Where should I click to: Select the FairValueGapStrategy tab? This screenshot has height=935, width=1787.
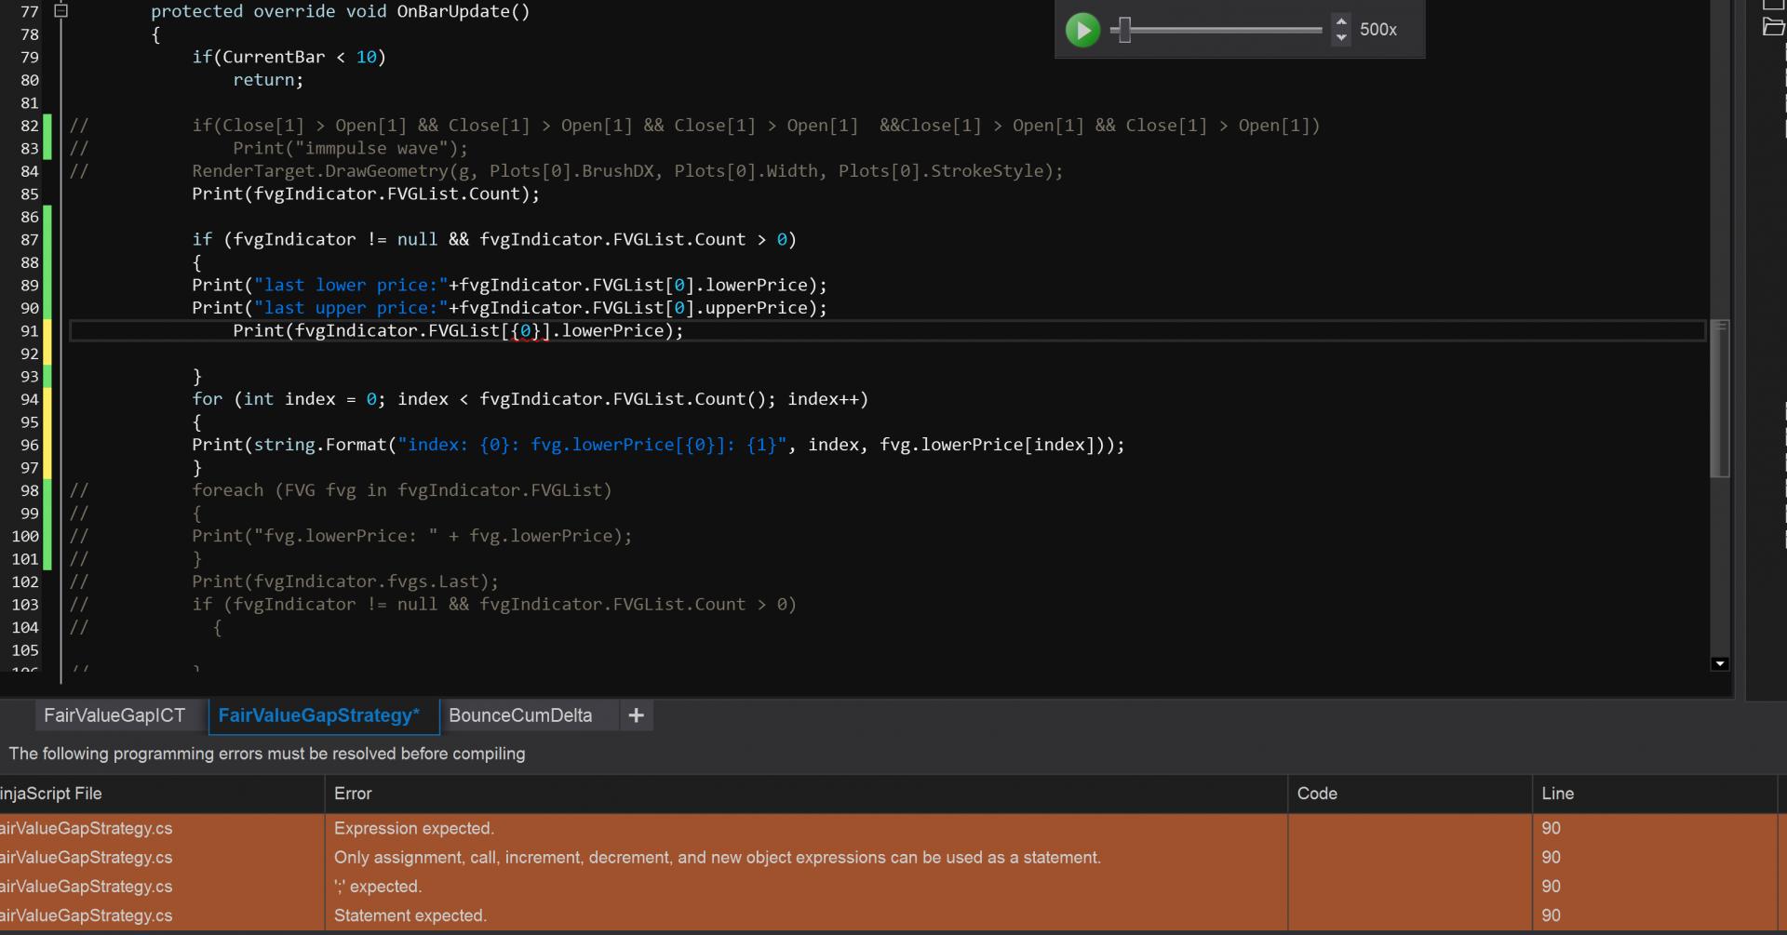coord(319,715)
